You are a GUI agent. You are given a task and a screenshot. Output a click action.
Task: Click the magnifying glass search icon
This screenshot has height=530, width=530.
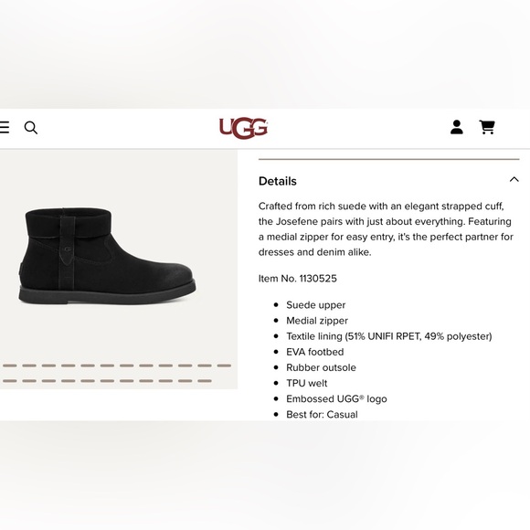(x=31, y=128)
